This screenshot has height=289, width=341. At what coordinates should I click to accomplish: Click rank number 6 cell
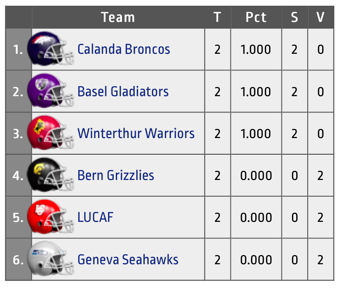[x=19, y=259]
